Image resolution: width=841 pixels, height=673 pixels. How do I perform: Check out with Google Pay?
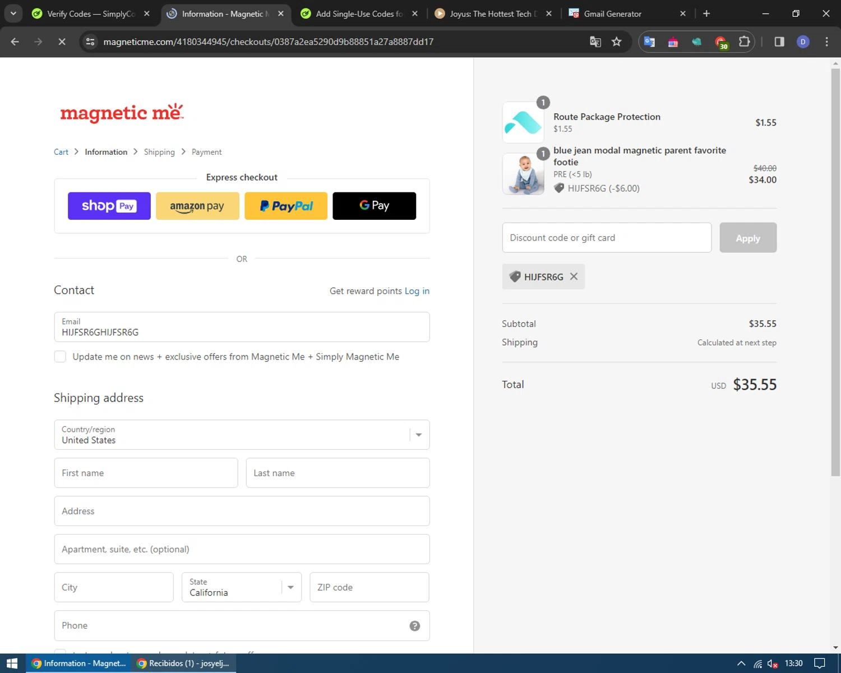coord(375,206)
